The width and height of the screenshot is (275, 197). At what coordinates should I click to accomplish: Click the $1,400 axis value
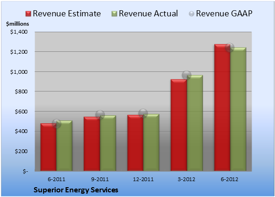point(19,32)
